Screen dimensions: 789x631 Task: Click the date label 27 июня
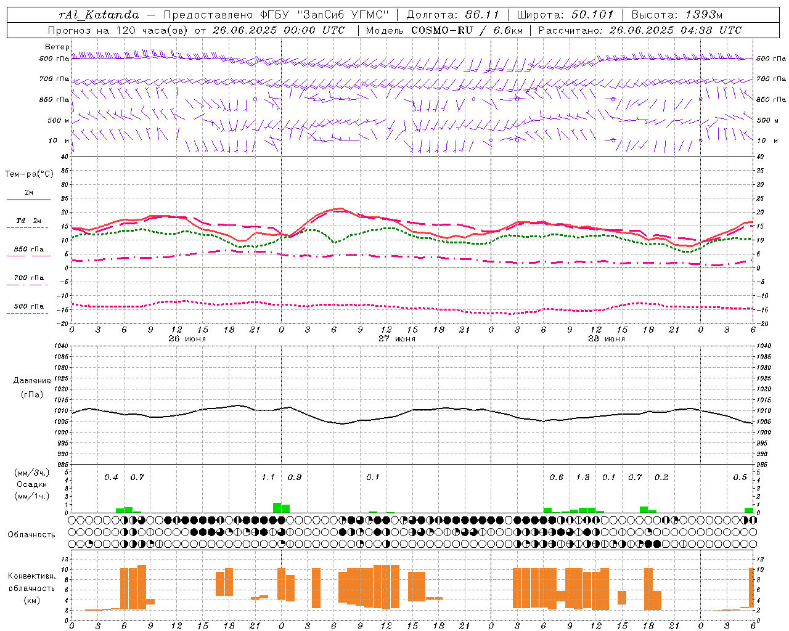396,339
